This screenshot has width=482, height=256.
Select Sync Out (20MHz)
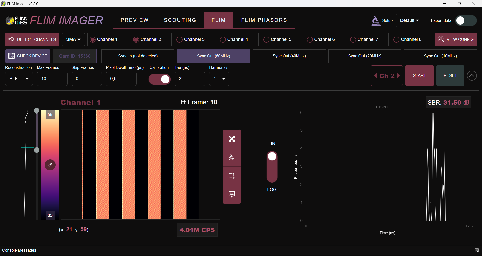365,56
